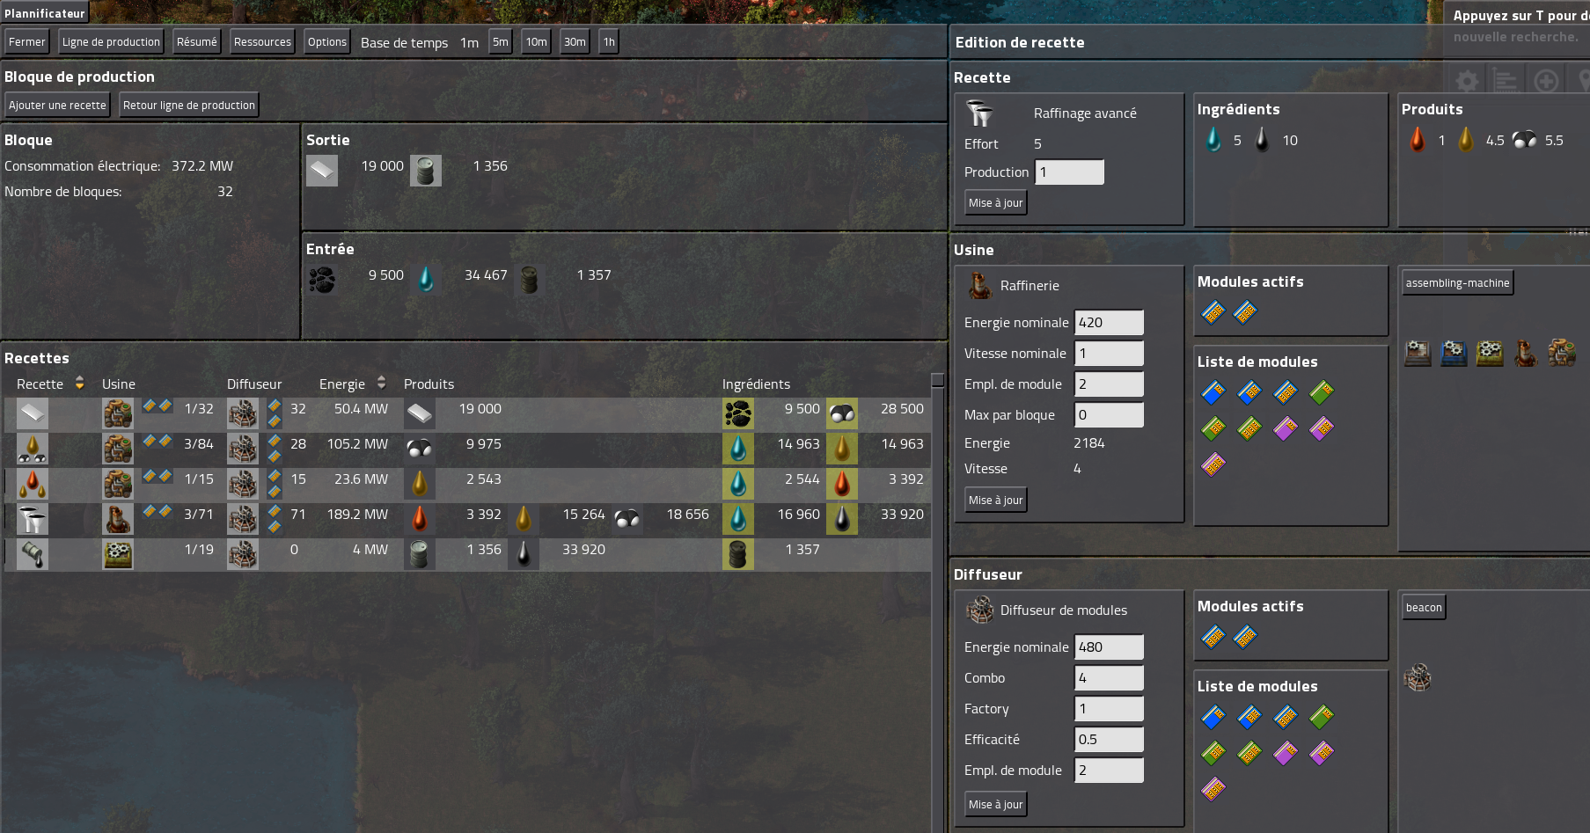Select yellow assembling machine 3 icon

click(x=1490, y=353)
